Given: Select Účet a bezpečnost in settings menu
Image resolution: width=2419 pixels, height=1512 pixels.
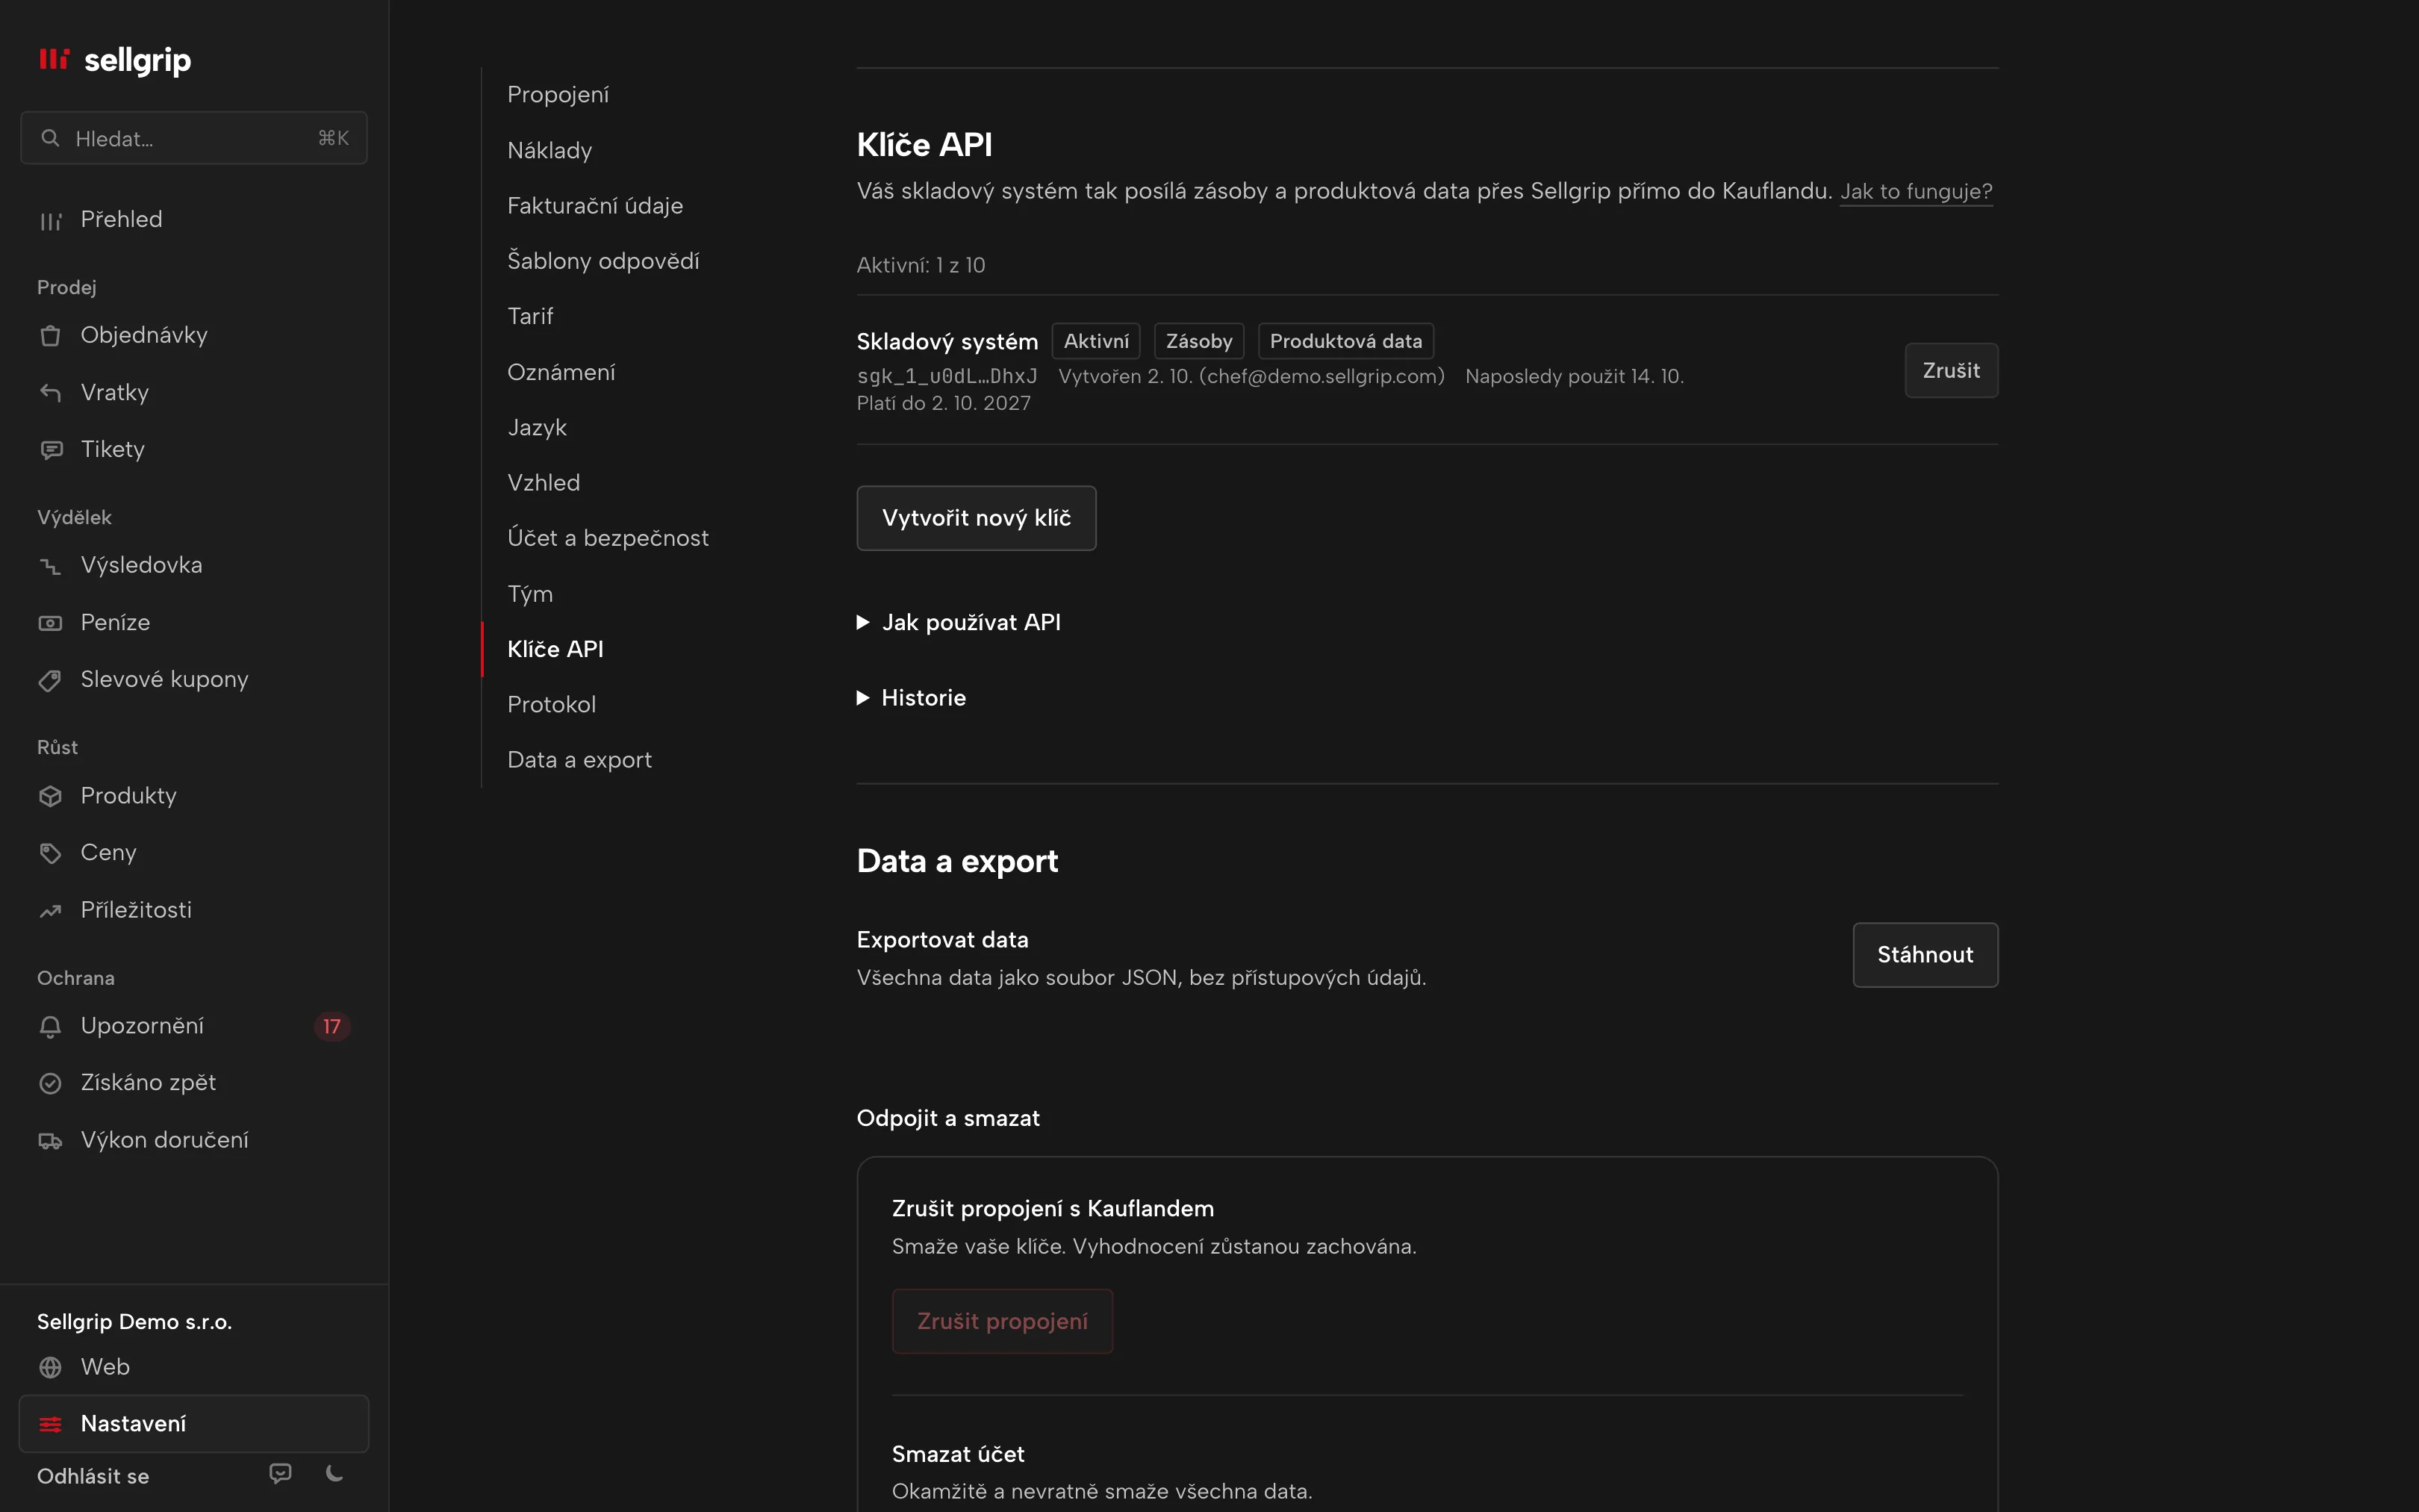Looking at the screenshot, I should 608,538.
